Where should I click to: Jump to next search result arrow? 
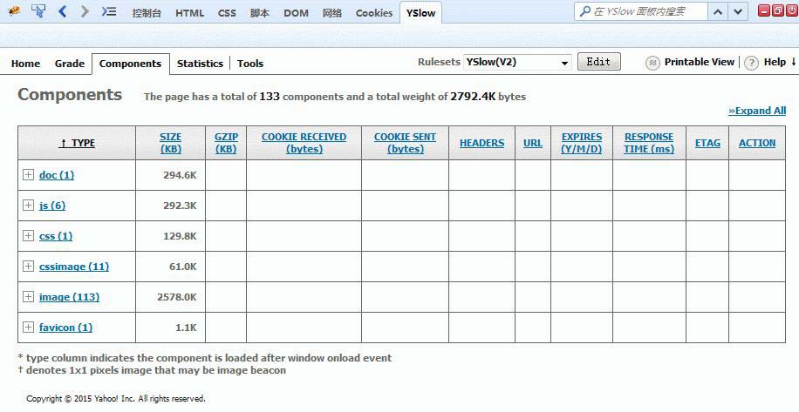(x=738, y=11)
